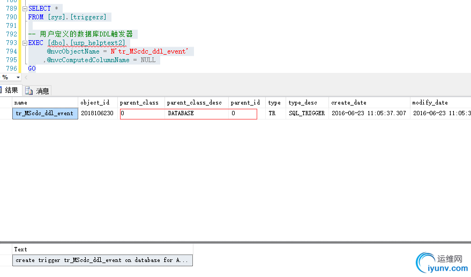471x277 pixels.
Task: Switch to the 消息 messages tab
Action: (x=38, y=91)
